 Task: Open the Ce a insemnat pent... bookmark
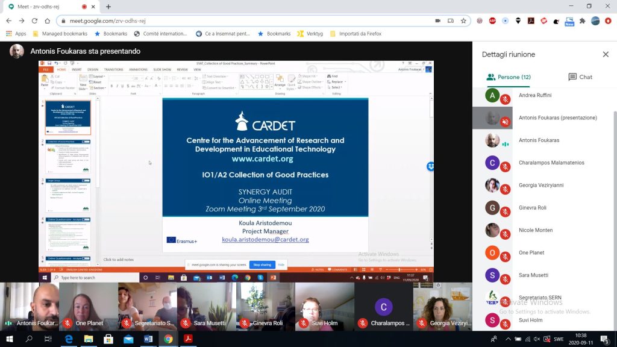click(223, 34)
